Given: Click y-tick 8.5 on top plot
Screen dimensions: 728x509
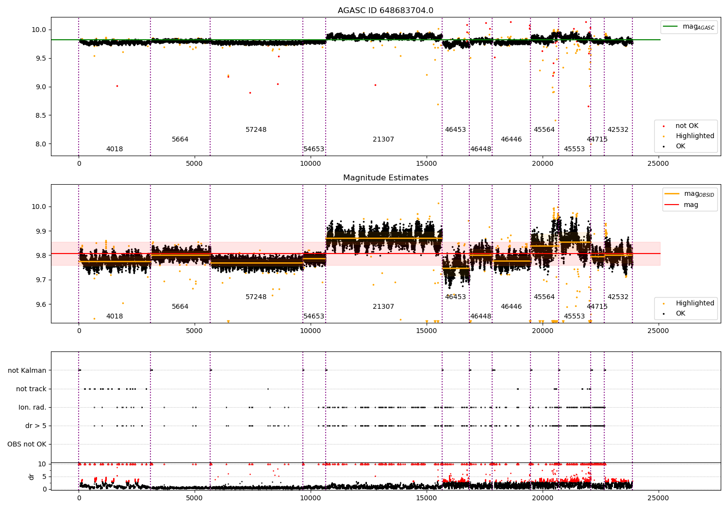Looking at the screenshot, I should point(41,116).
